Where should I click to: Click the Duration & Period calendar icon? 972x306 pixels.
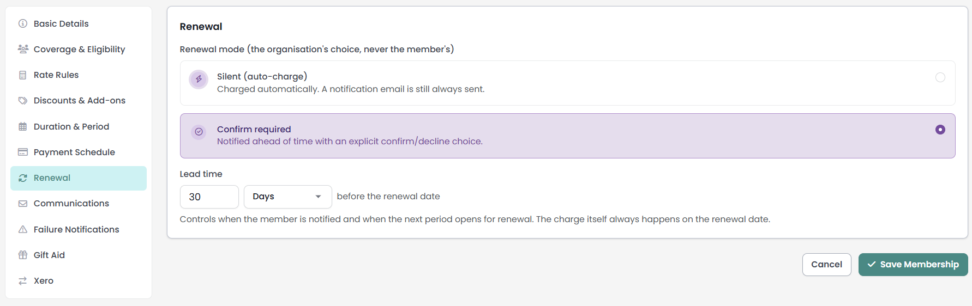point(23,127)
